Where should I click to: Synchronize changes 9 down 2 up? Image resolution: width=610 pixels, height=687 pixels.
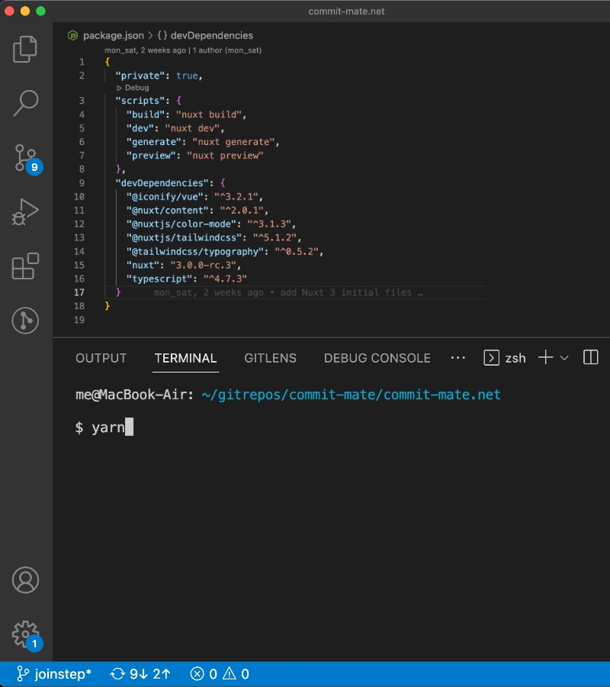tap(141, 674)
